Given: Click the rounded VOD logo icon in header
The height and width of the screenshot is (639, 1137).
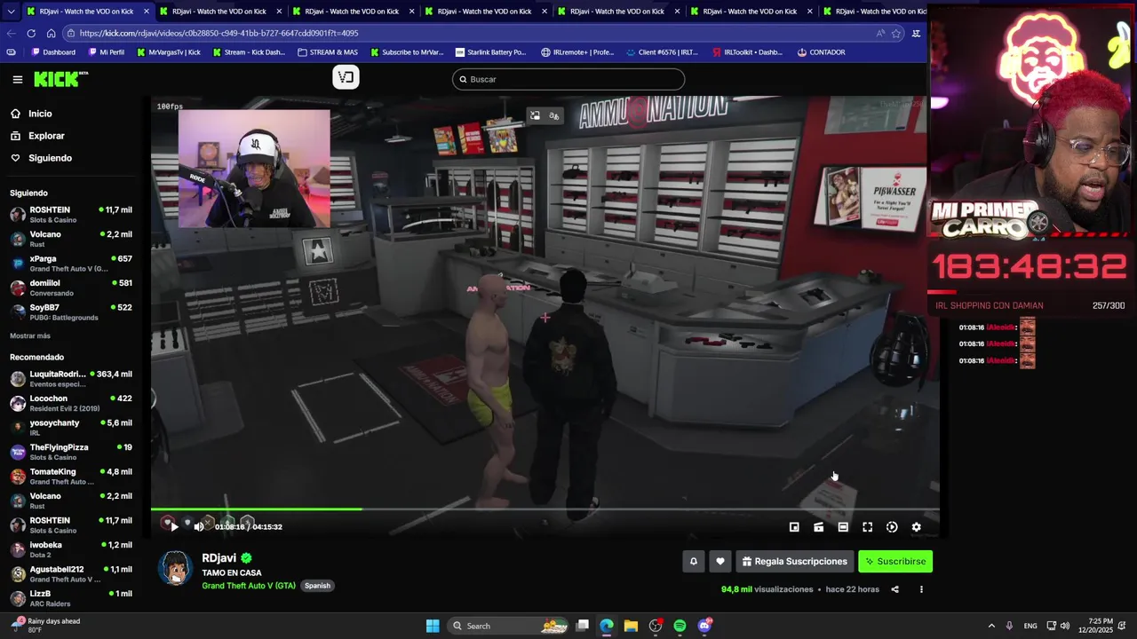Looking at the screenshot, I should (346, 77).
